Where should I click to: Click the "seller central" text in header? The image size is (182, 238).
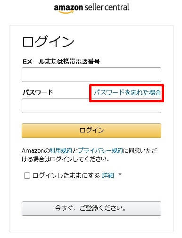tap(107, 8)
